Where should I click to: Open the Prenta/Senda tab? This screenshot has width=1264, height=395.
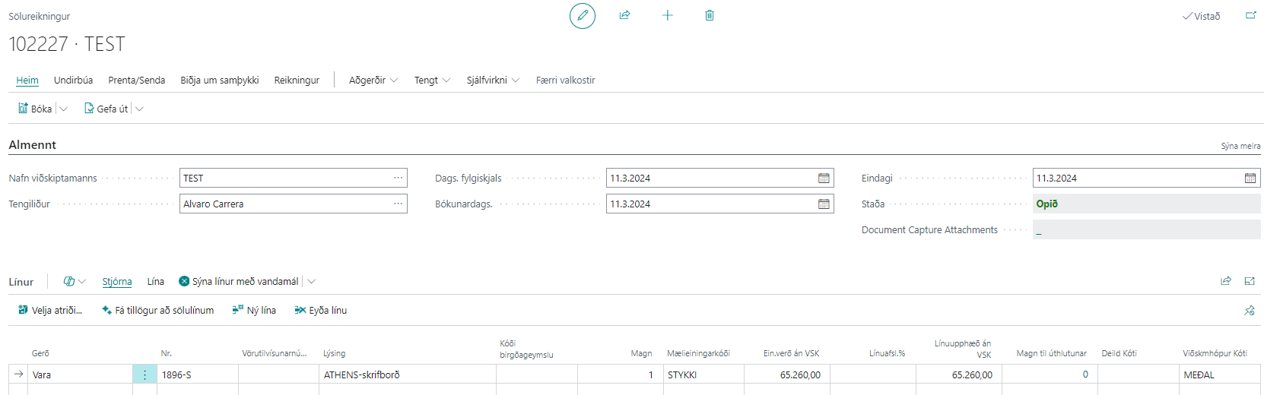click(136, 81)
